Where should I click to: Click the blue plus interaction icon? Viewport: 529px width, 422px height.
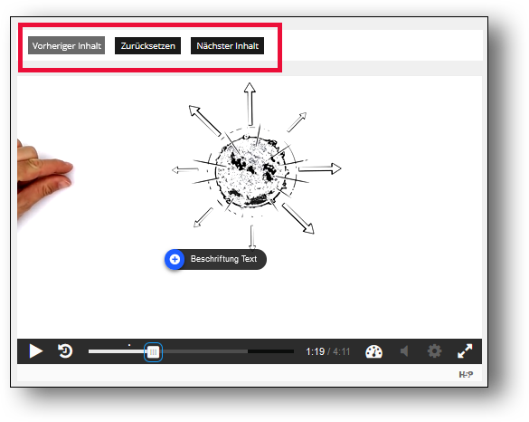click(x=175, y=260)
